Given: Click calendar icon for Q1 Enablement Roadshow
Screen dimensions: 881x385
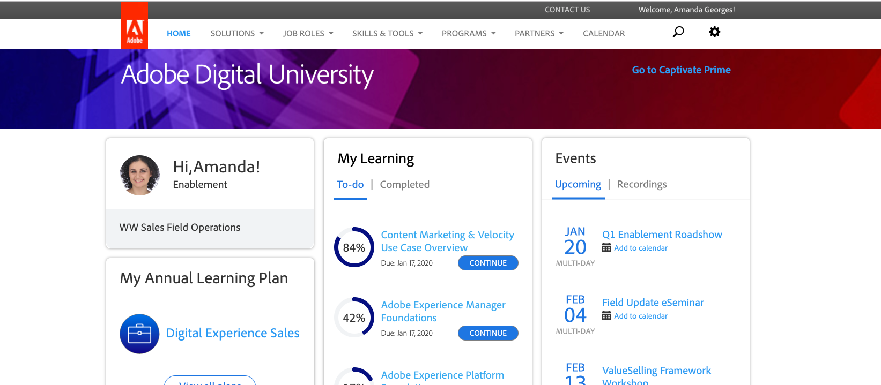Looking at the screenshot, I should (x=606, y=248).
